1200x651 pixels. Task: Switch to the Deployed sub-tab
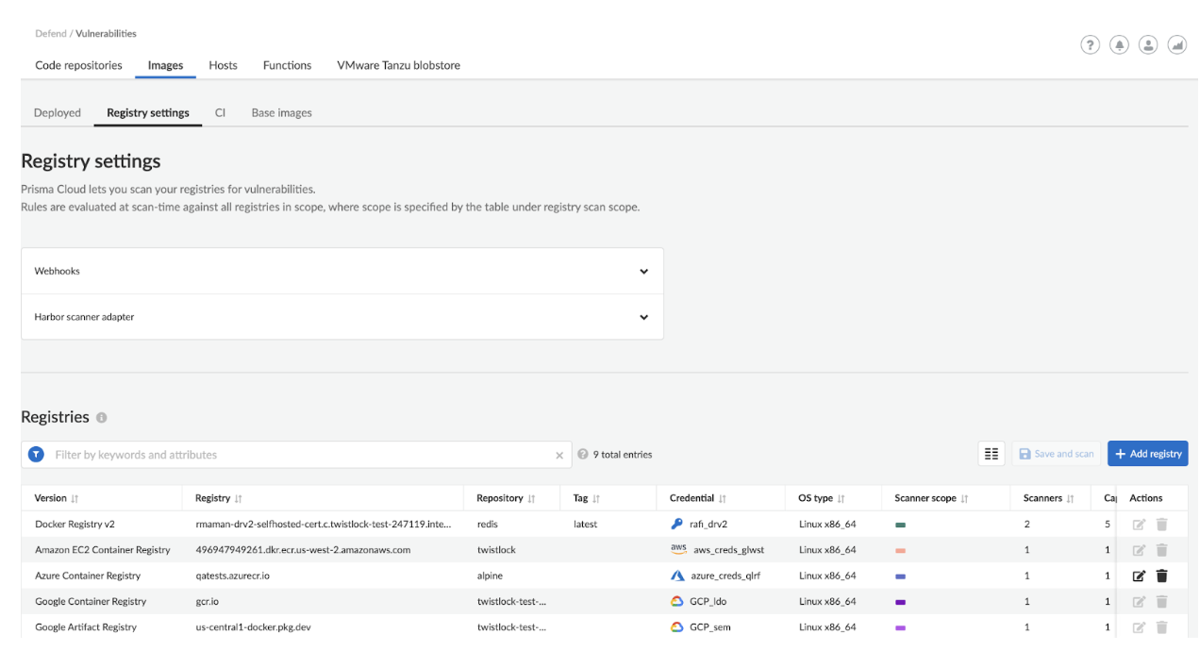click(58, 112)
